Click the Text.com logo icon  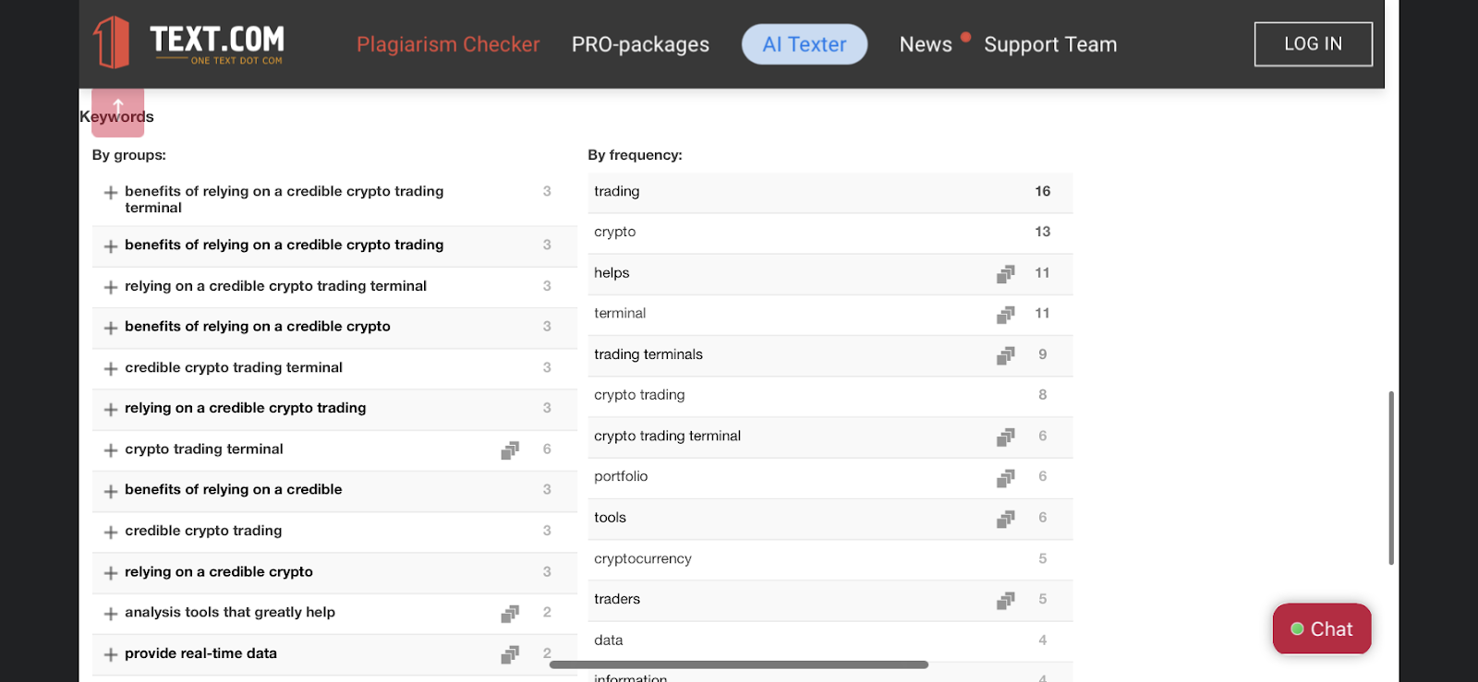pos(111,42)
